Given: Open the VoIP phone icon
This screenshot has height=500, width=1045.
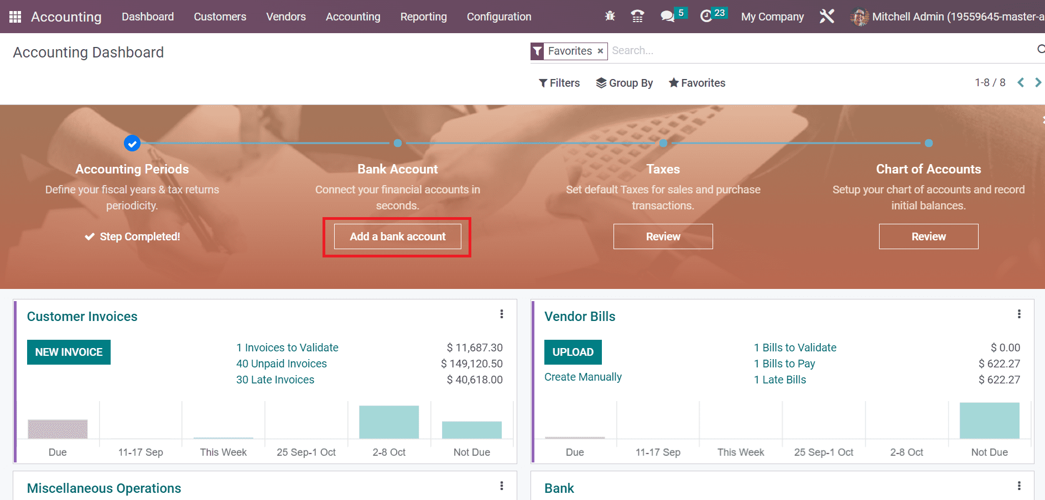Looking at the screenshot, I should 637,17.
